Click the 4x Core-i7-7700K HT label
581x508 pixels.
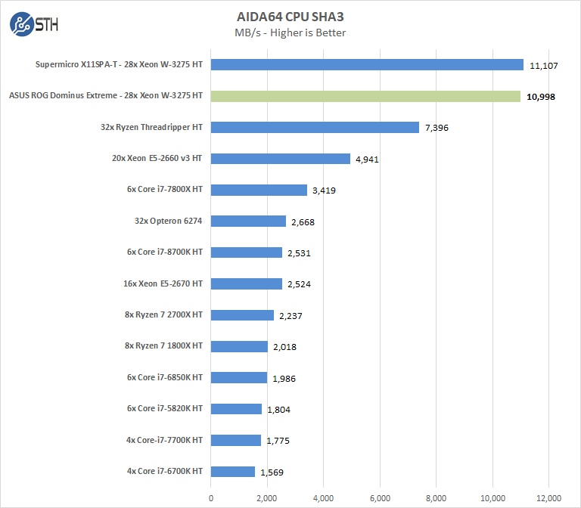[164, 440]
